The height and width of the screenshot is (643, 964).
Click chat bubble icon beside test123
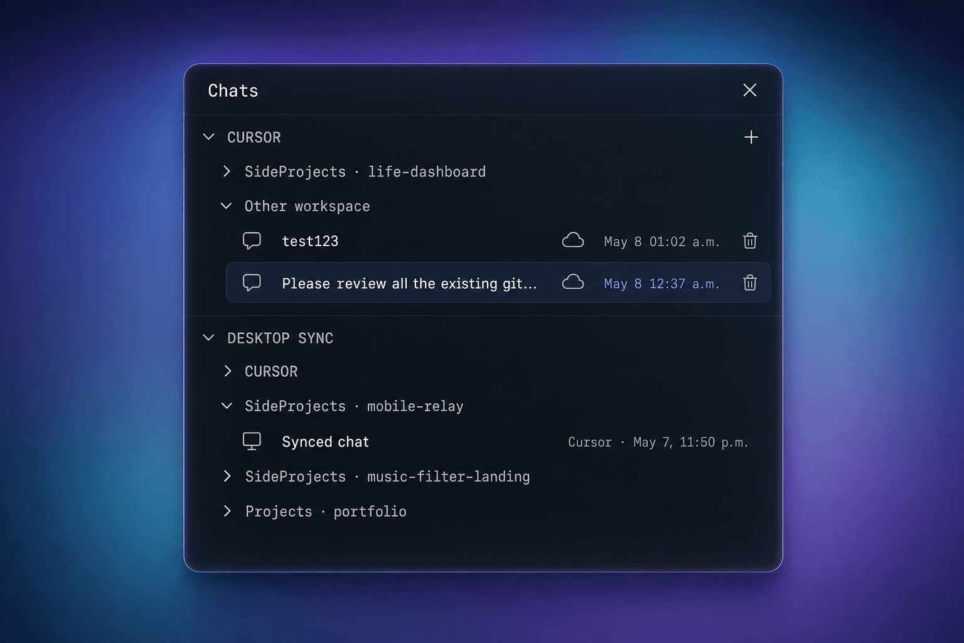252,241
